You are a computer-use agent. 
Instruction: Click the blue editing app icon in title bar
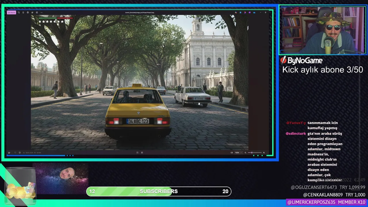coord(241,12)
